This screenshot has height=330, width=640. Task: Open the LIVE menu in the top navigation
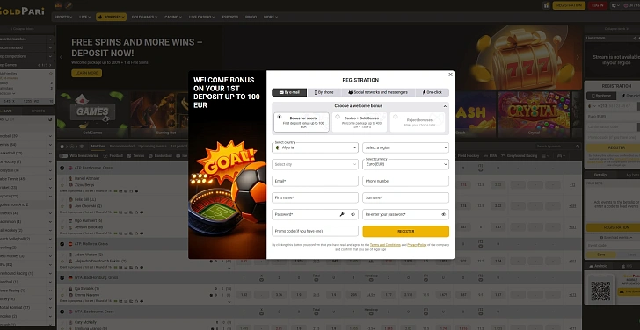[x=84, y=17]
